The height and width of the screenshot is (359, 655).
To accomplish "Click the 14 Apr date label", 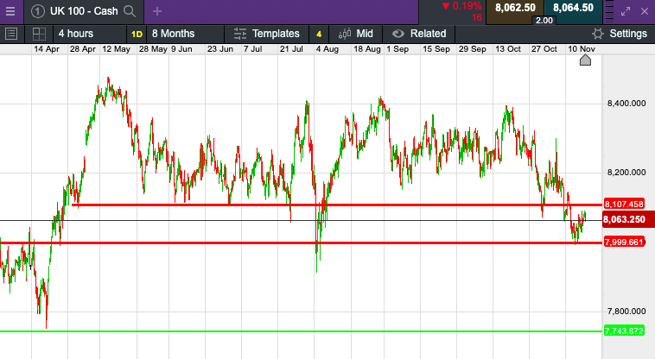I will tap(47, 49).
